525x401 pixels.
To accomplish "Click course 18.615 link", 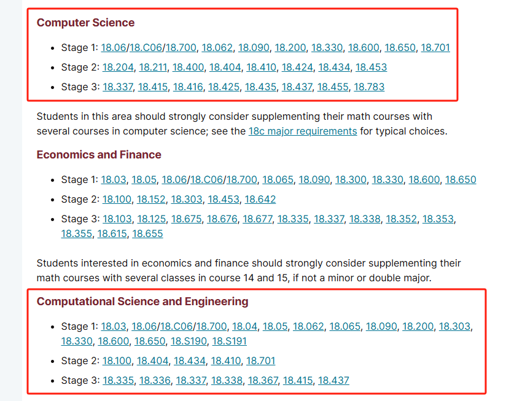I will 112,233.
